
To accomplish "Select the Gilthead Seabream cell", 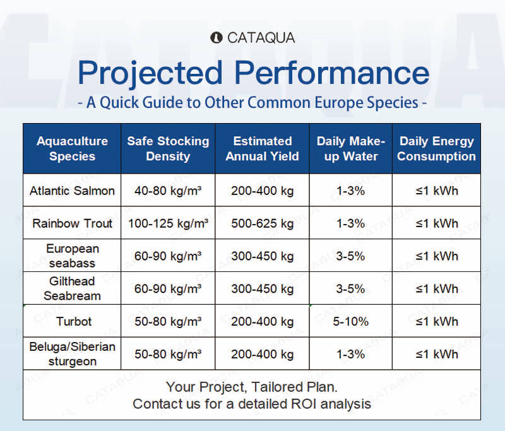I will 72,288.
